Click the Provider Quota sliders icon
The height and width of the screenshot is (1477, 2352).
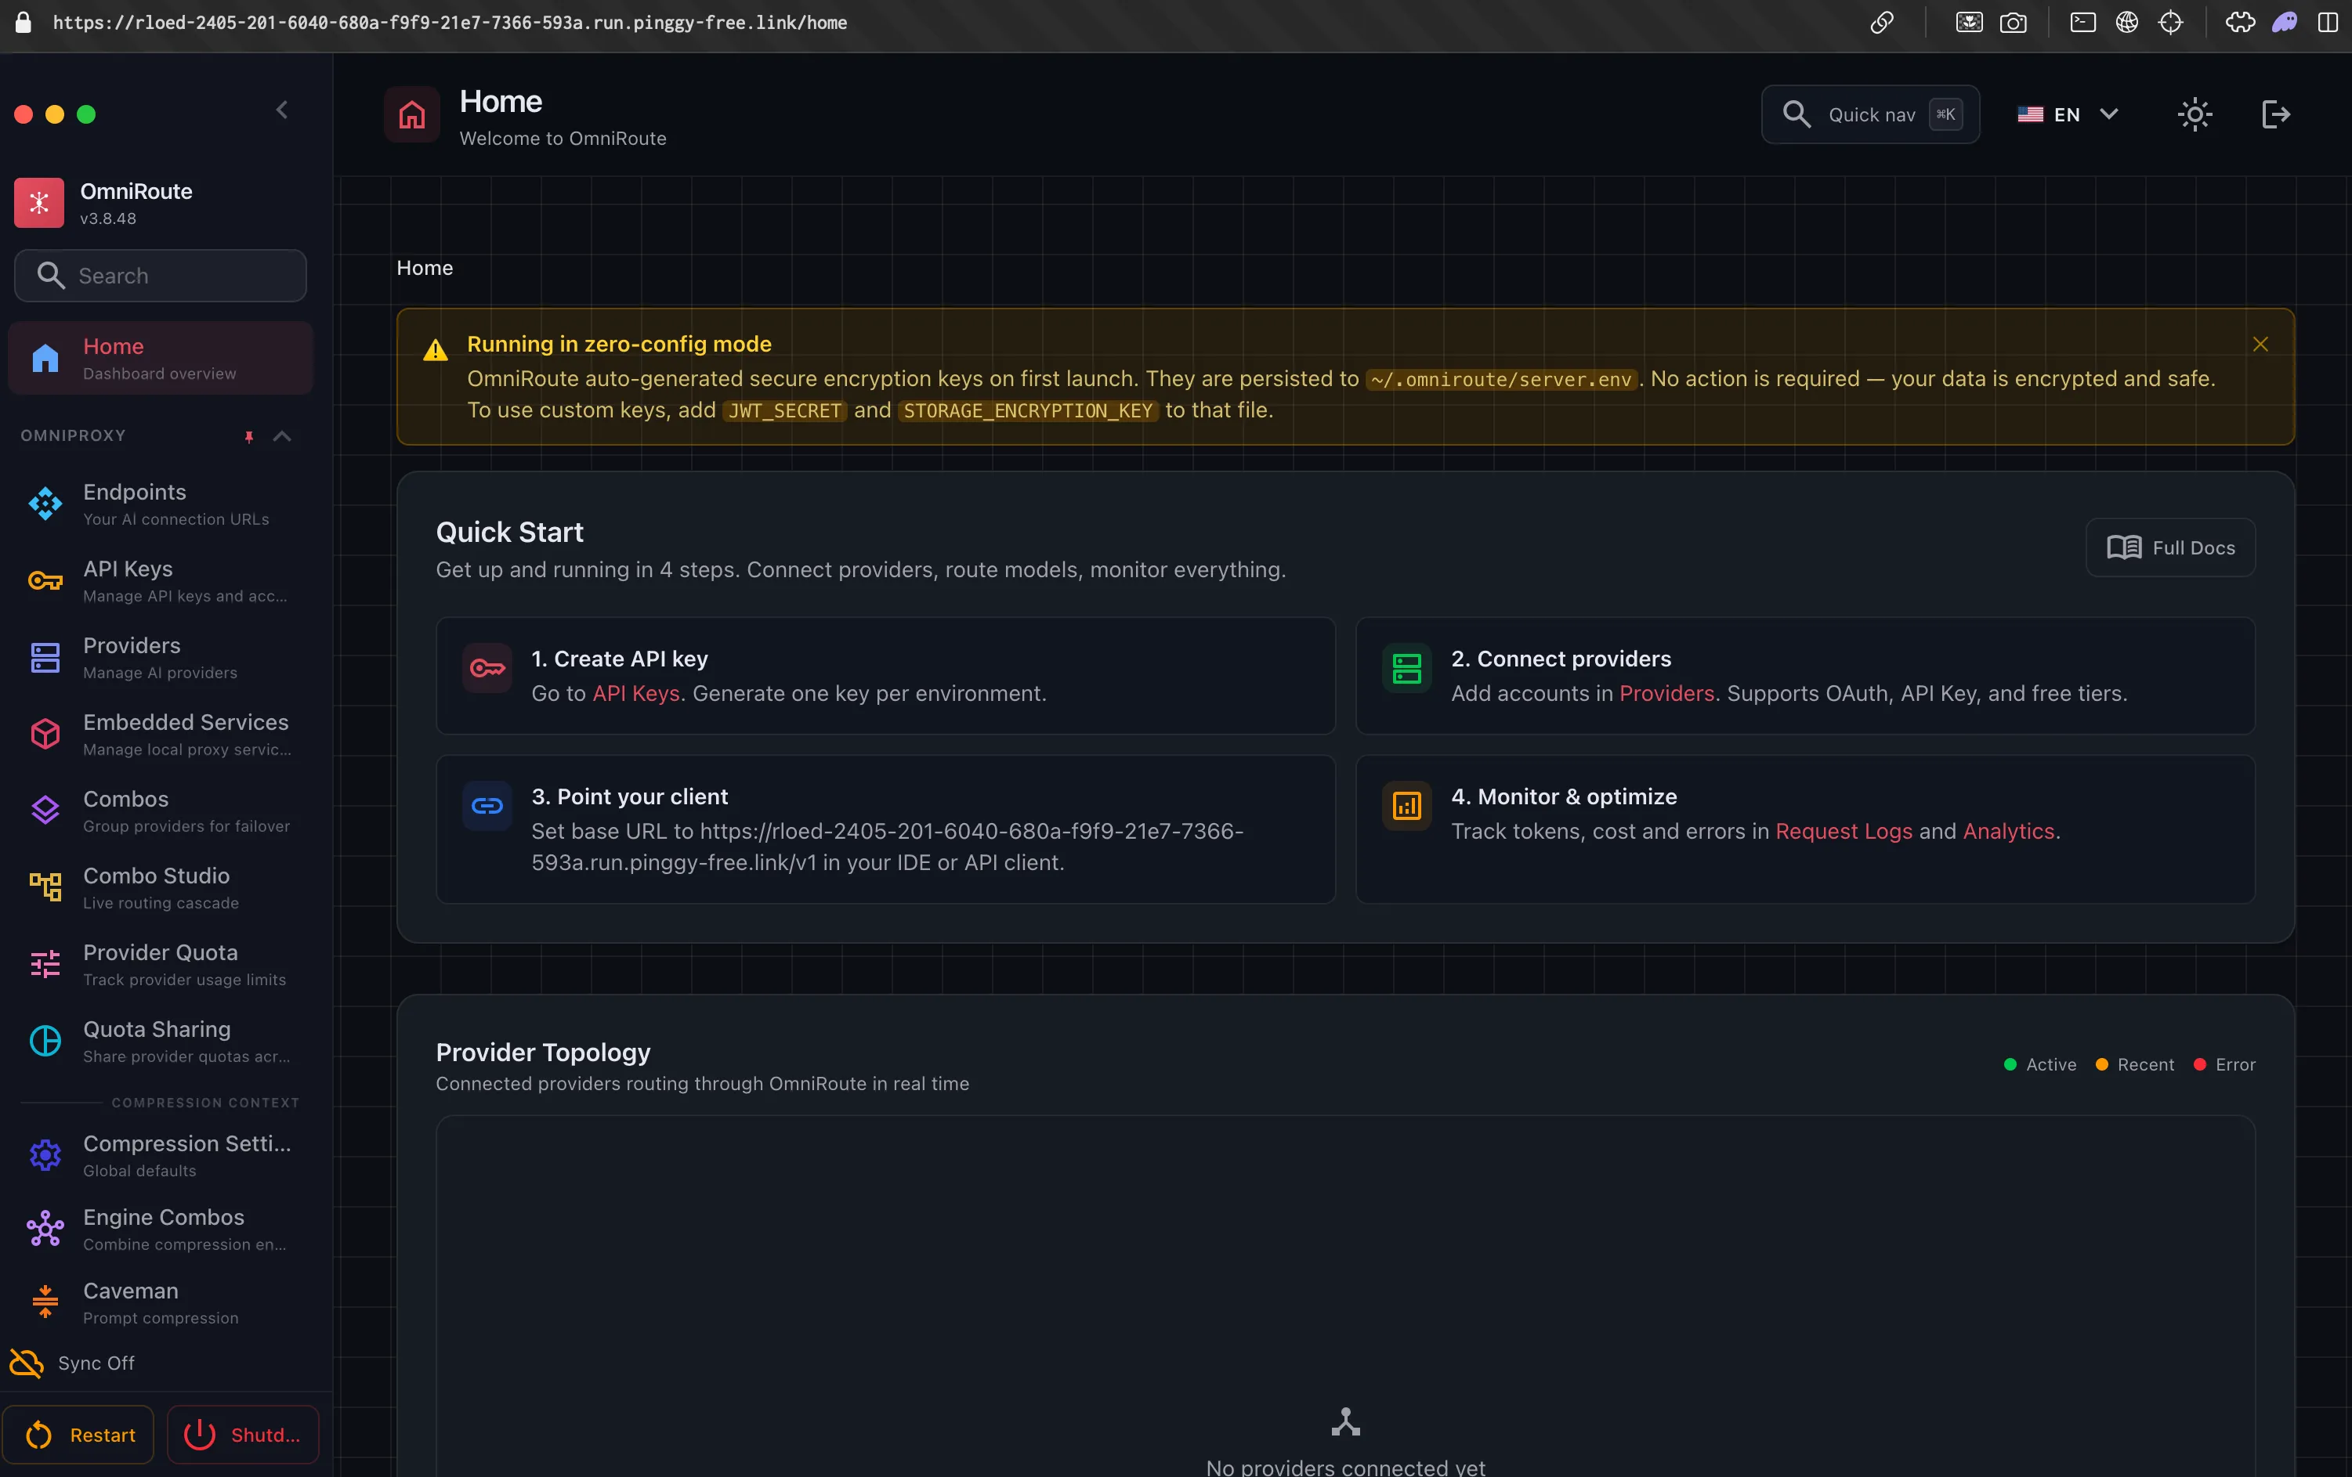pos(45,965)
